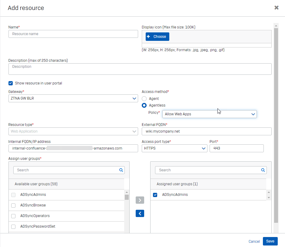
Task: Uncheck ADSyncAdmins in assigned groups
Action: pyautogui.click(x=155, y=195)
